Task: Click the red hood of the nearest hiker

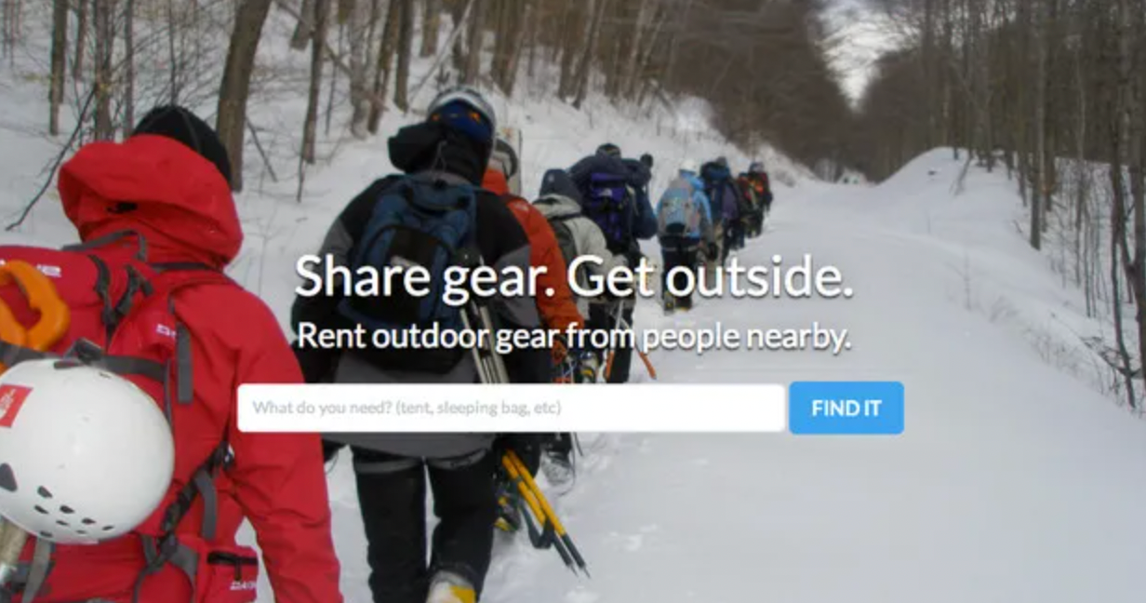Action: click(147, 197)
